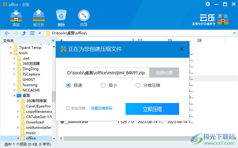
Task: Expand the DingDing folder
Action: click(14, 69)
